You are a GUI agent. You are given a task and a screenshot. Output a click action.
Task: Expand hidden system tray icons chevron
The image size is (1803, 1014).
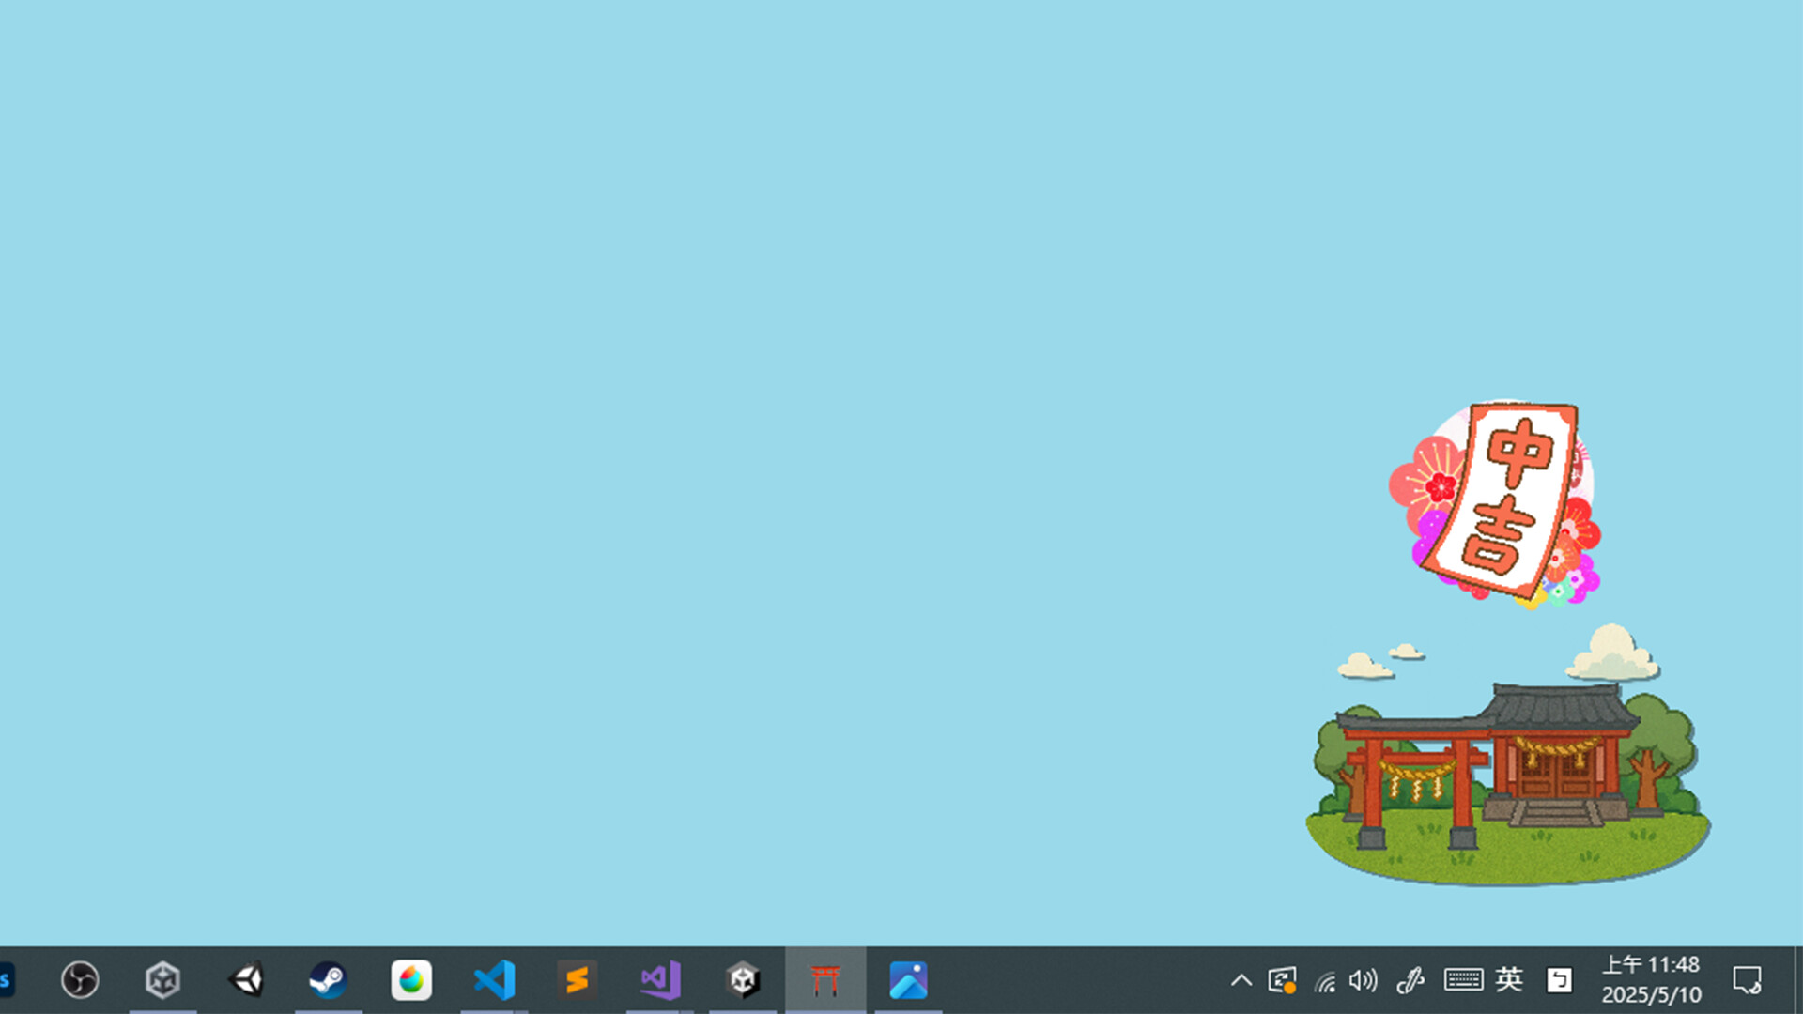(x=1241, y=980)
